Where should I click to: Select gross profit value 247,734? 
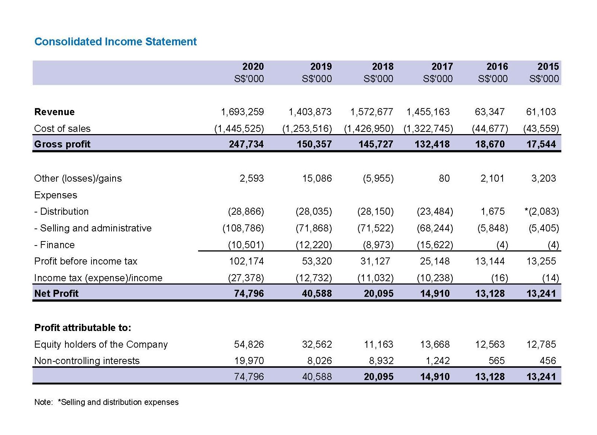pyautogui.click(x=246, y=144)
